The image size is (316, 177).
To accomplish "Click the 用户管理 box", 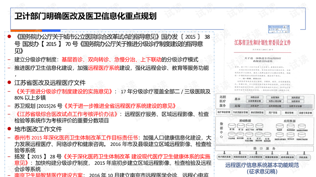I will (x=273, y=112).
